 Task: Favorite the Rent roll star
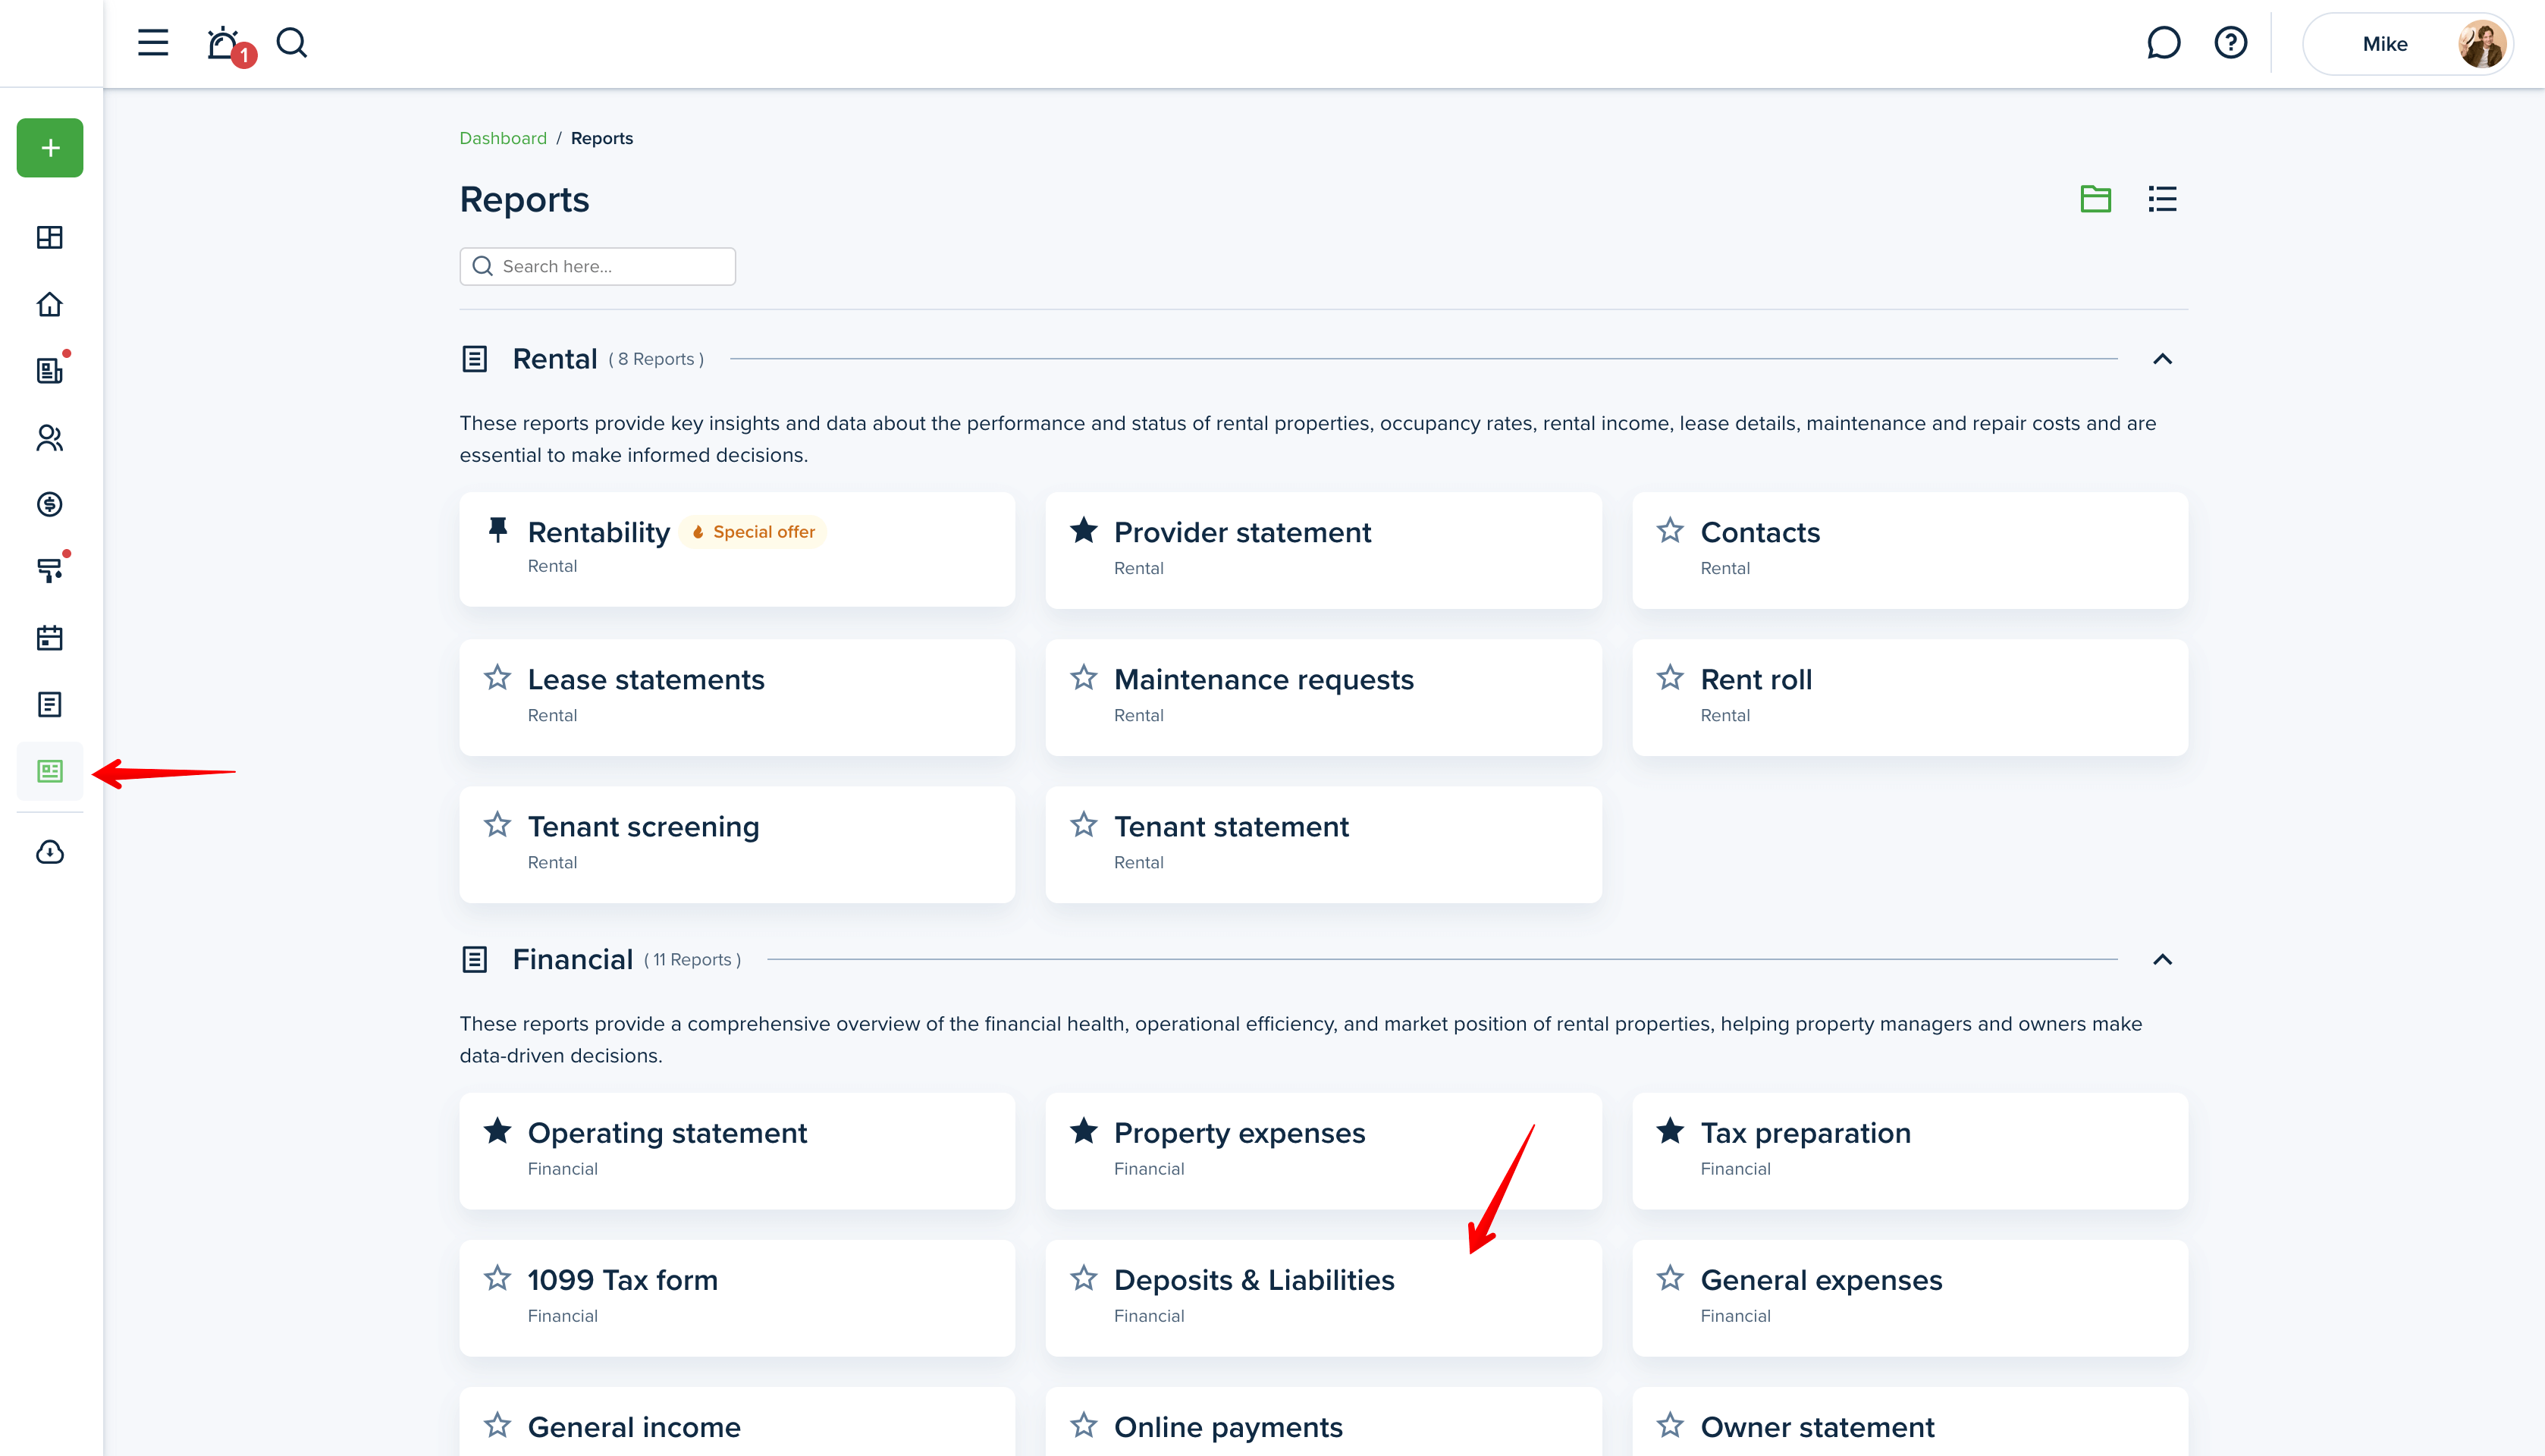pyautogui.click(x=1669, y=678)
